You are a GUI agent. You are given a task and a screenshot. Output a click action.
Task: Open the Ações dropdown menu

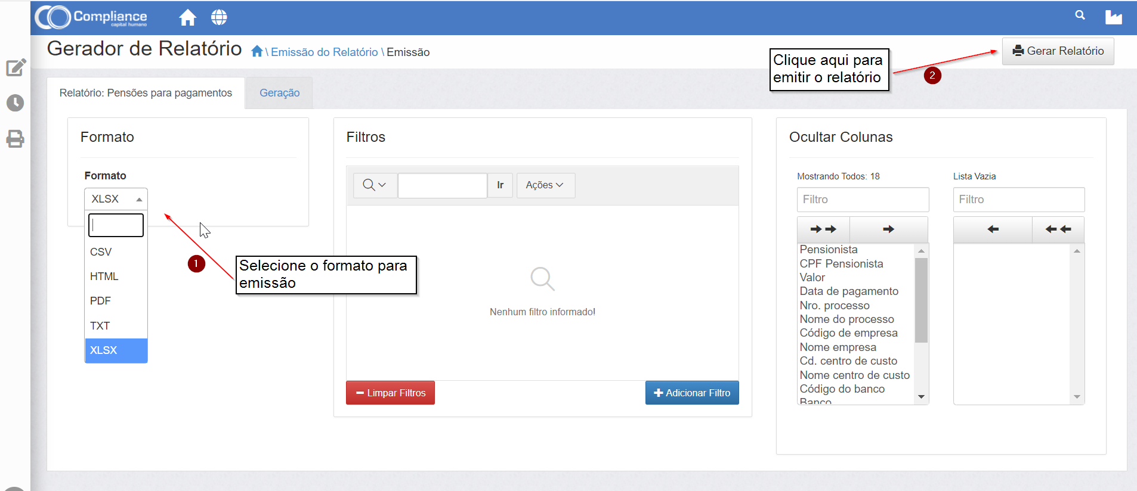[x=545, y=185]
